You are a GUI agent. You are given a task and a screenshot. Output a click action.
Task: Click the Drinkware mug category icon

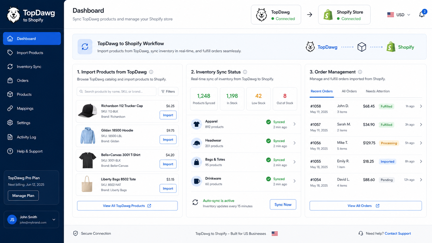pos(196,181)
